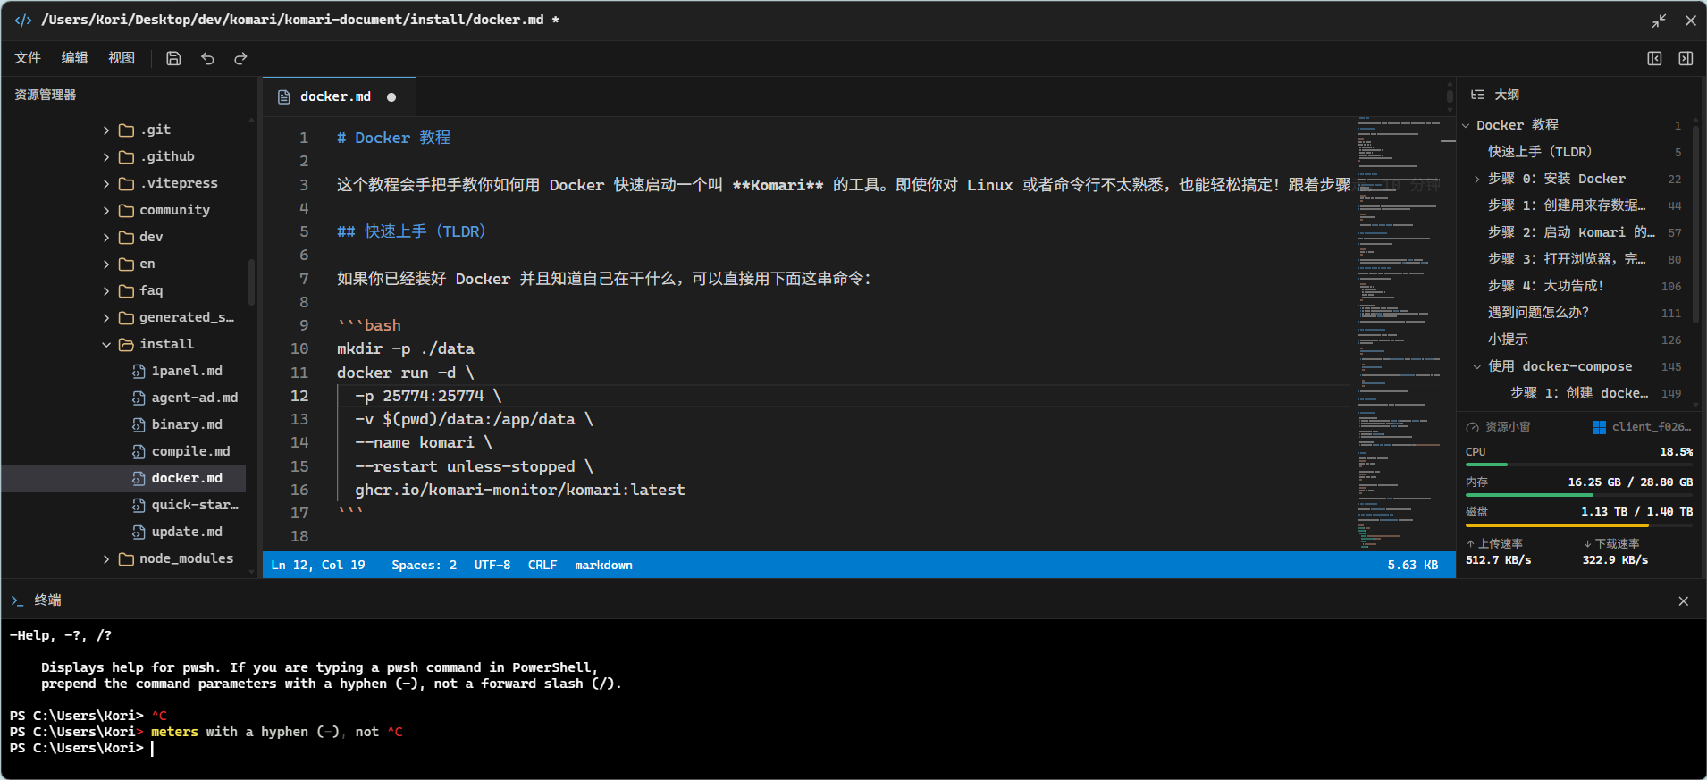Click the .git folder icon

pos(126,130)
